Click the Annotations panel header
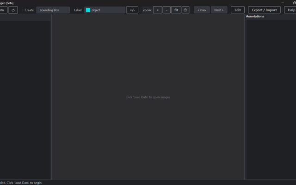 pyautogui.click(x=255, y=16)
